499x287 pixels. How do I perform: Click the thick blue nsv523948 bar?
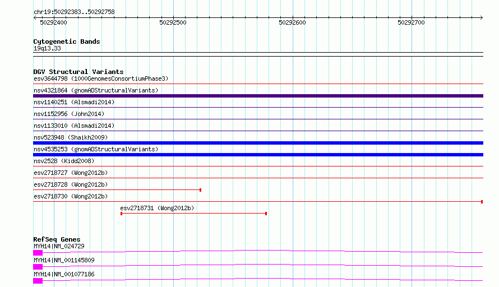[258, 143]
